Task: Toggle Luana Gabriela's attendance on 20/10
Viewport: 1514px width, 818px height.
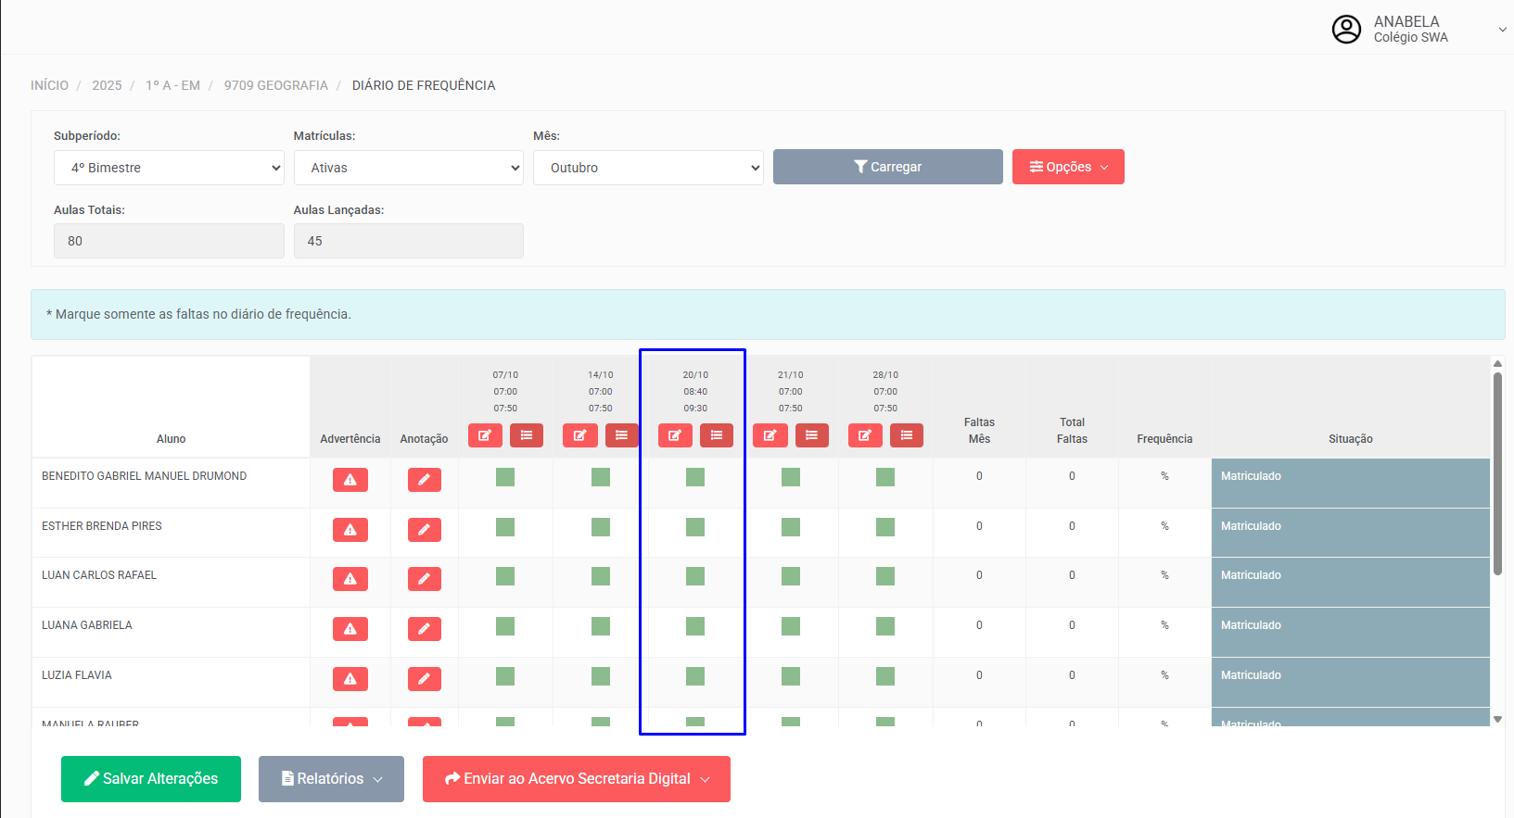Action: pos(695,626)
